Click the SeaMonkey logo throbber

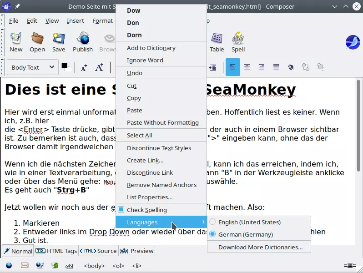[x=353, y=42]
